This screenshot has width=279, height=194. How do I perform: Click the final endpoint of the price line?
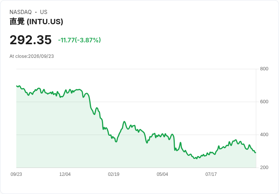coord(255,152)
